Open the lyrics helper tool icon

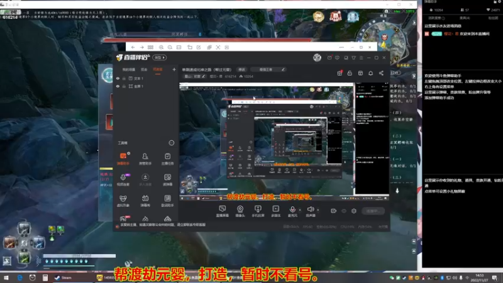pyautogui.click(x=167, y=201)
